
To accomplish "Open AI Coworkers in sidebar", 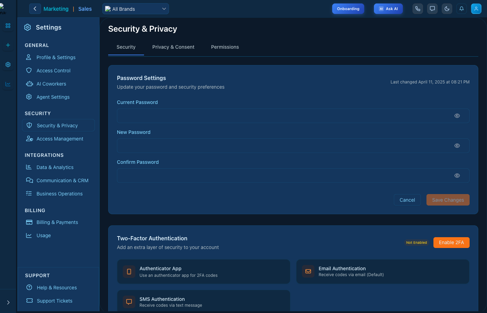I will point(58,84).
